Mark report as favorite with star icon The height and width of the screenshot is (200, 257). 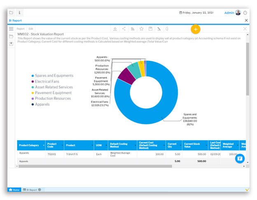tap(141, 29)
